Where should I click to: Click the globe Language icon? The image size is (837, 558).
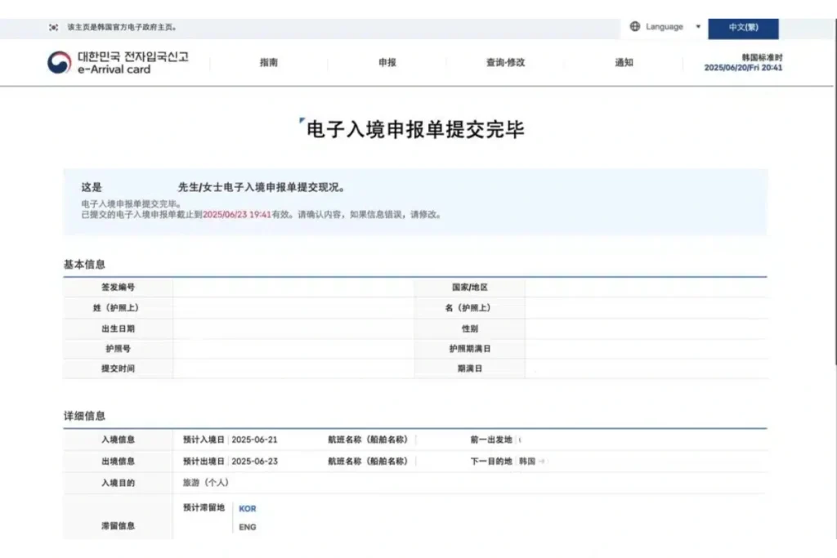point(634,25)
